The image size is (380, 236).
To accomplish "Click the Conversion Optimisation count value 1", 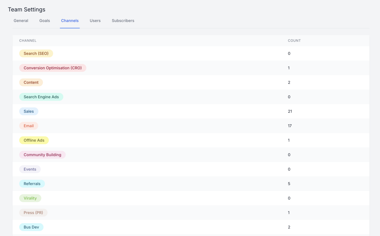I will pos(289,68).
